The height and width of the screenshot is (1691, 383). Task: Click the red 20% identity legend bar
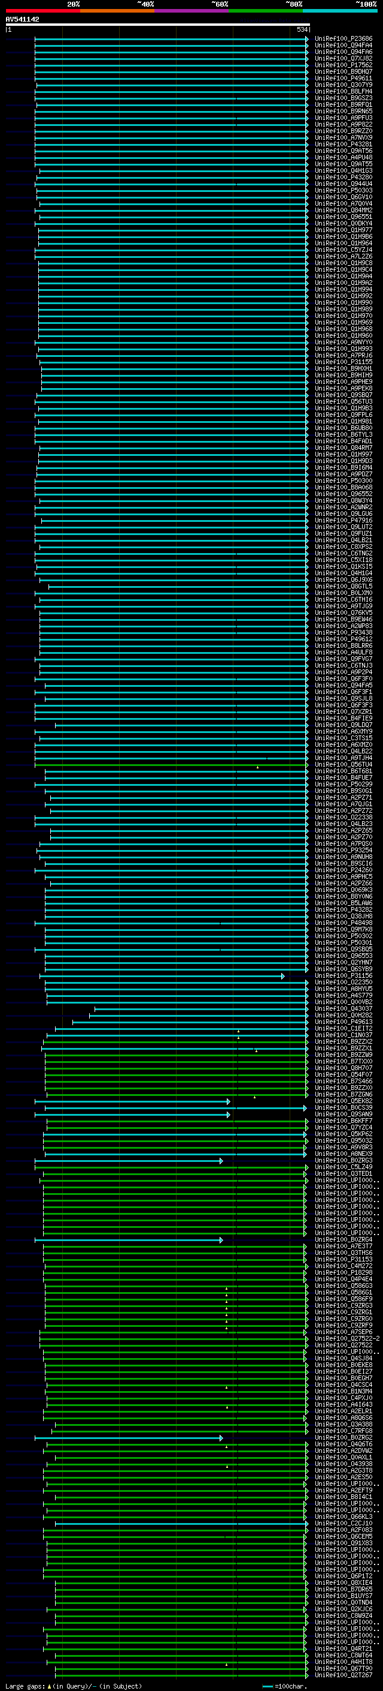click(42, 11)
